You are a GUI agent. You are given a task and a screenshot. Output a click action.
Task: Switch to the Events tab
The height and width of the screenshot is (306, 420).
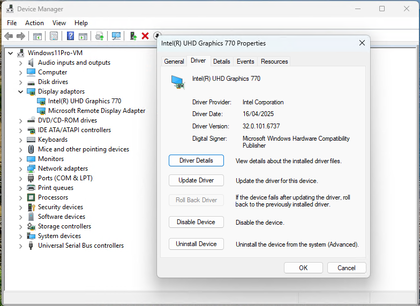(245, 62)
